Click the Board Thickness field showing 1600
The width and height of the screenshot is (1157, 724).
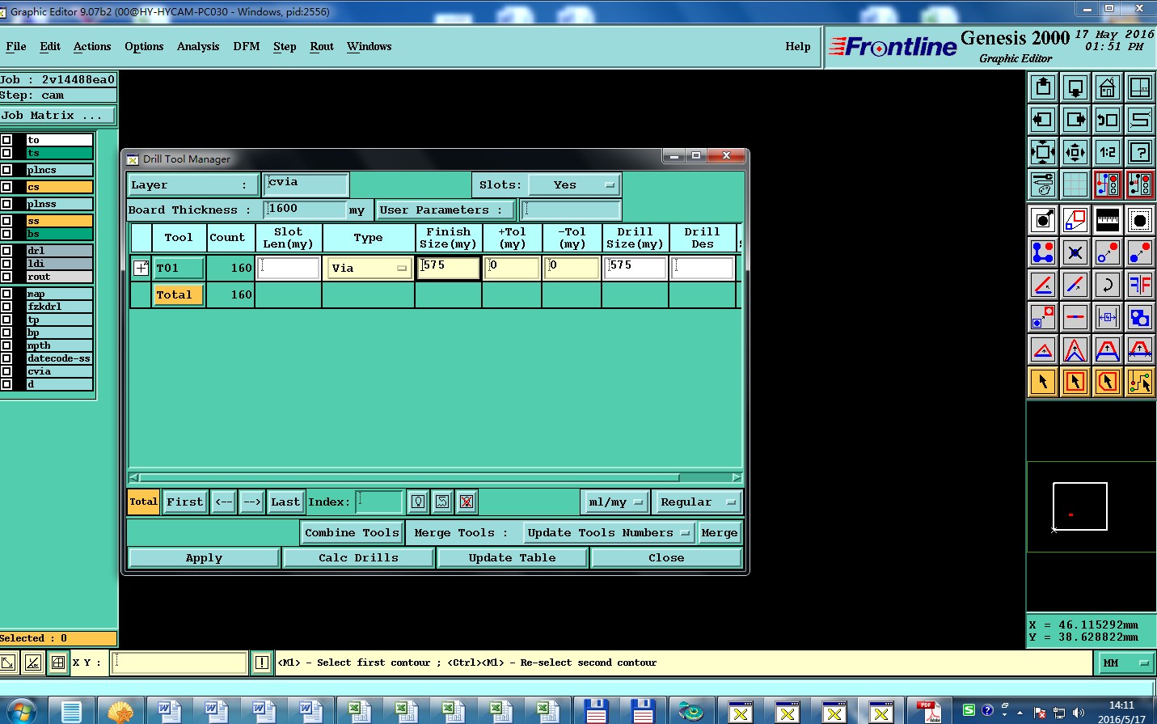click(306, 210)
